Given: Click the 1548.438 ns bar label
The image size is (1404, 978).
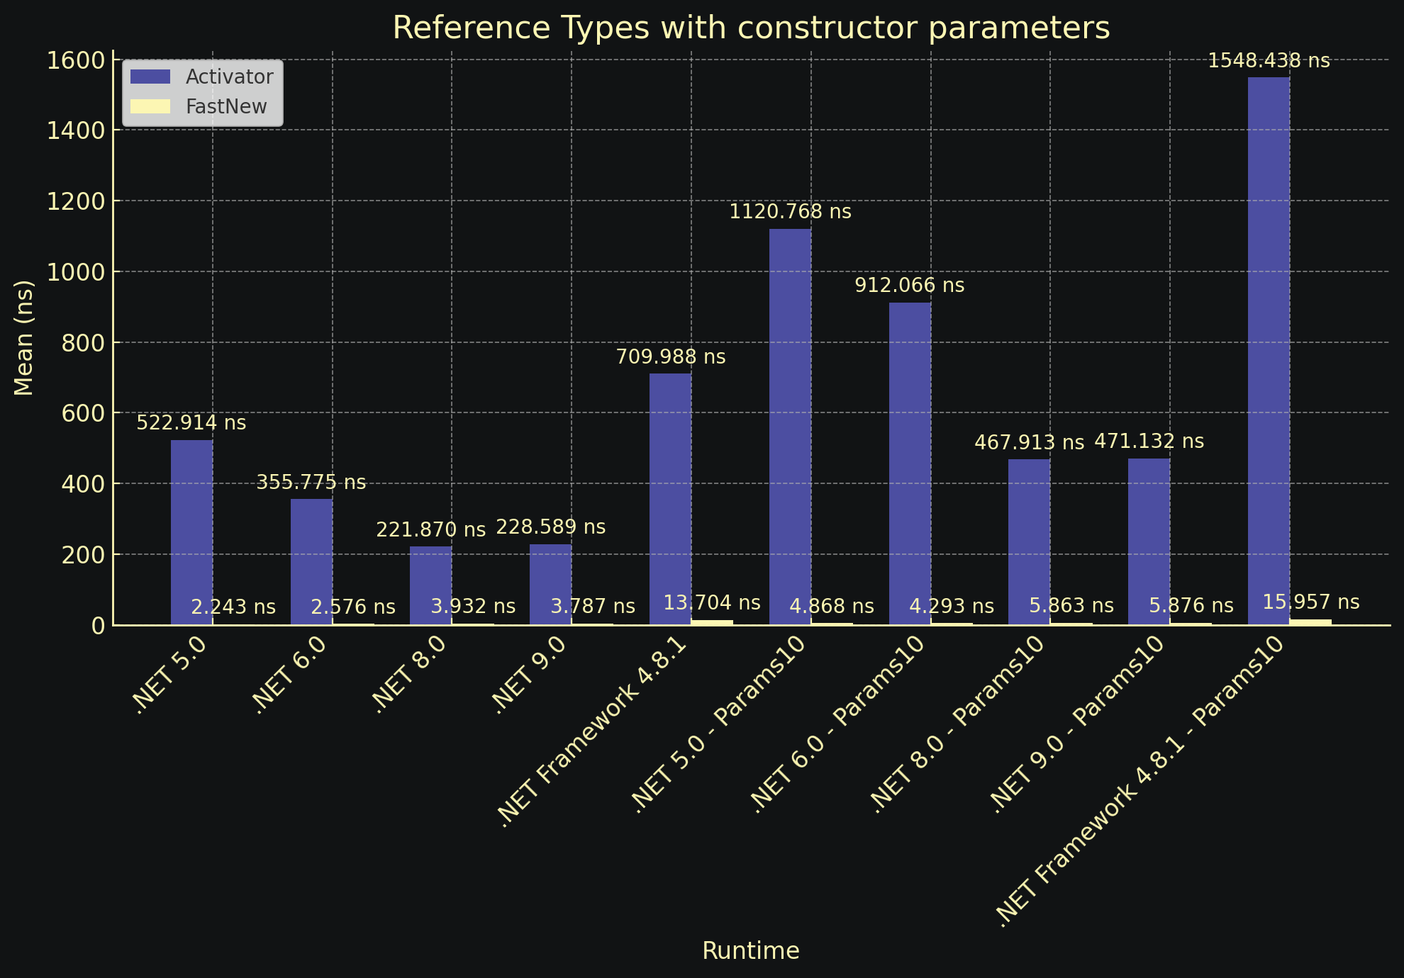Looking at the screenshot, I should 1269,61.
